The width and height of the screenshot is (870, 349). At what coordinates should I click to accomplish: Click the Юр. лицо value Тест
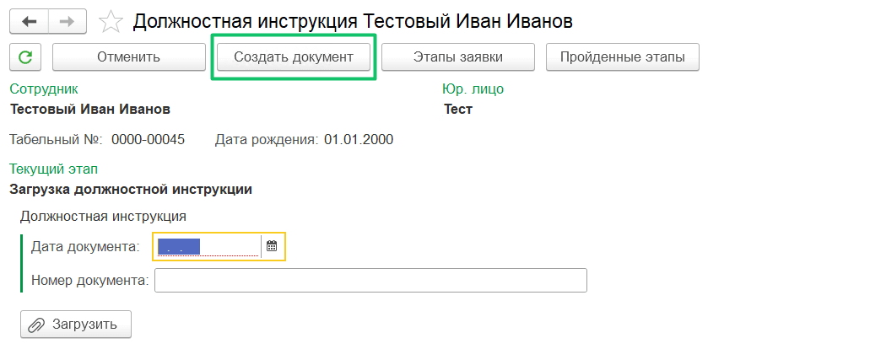pyautogui.click(x=458, y=109)
